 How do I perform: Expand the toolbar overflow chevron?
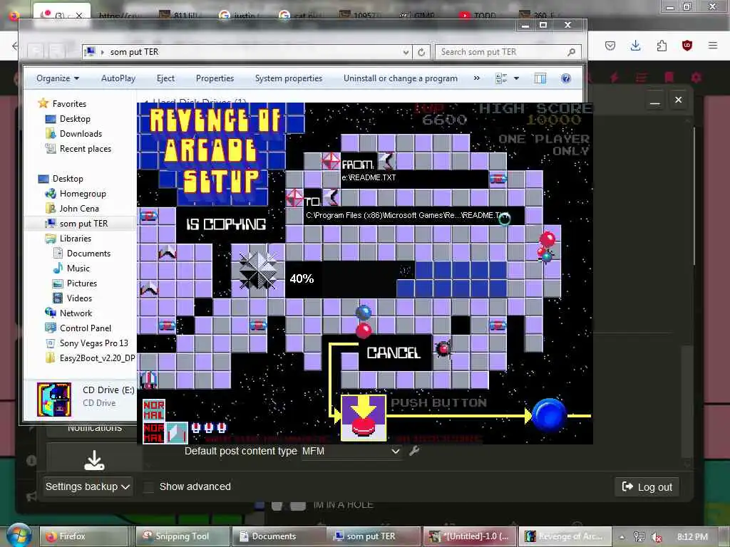tap(476, 78)
